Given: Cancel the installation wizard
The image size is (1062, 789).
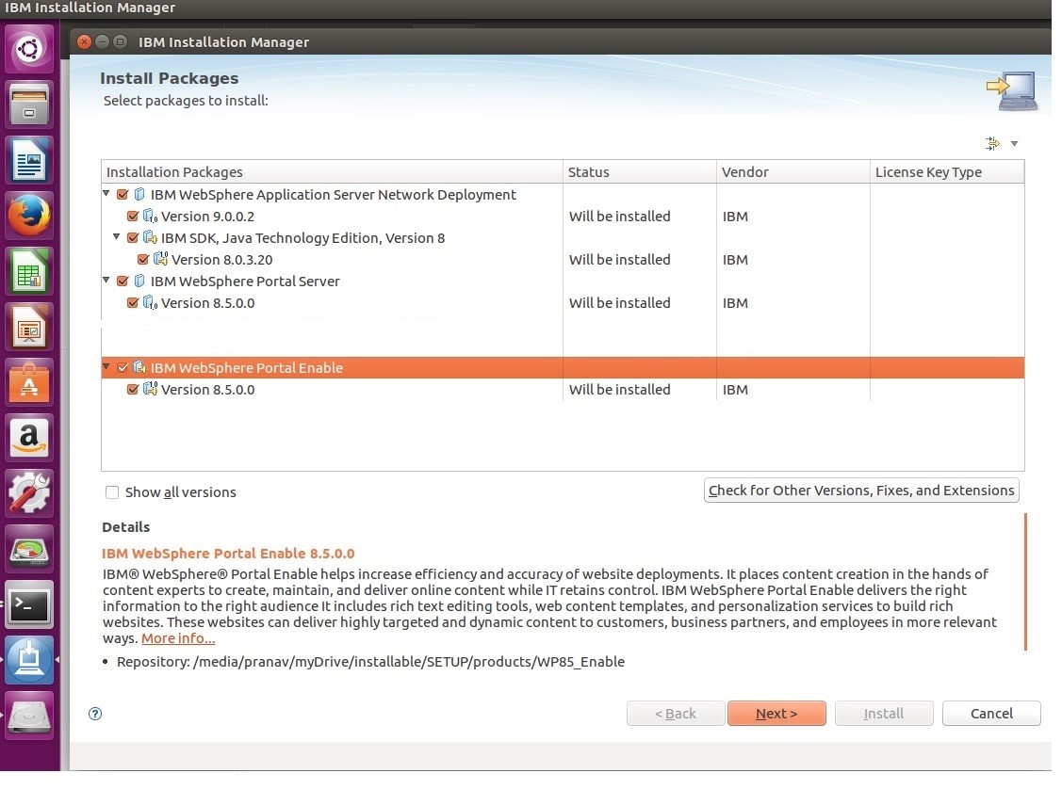Looking at the screenshot, I should 991,714.
